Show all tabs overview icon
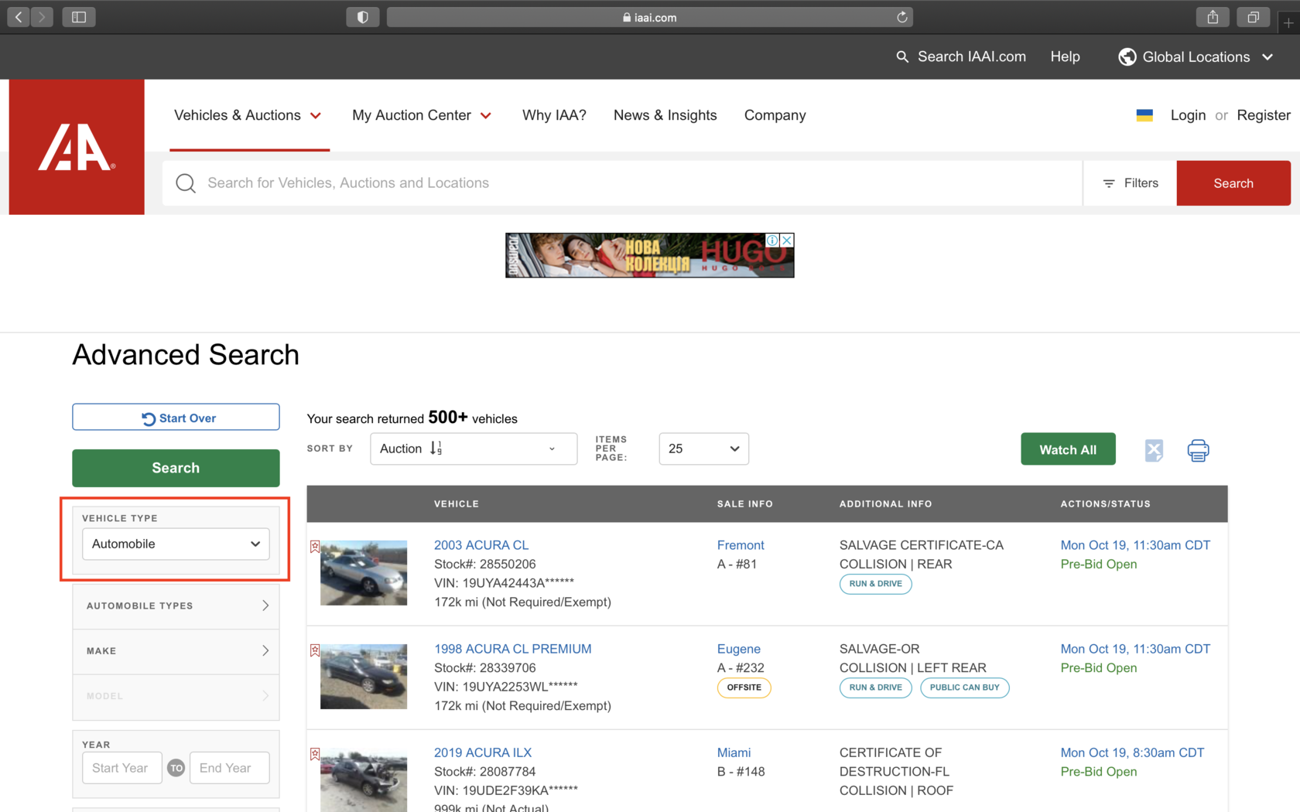 (1253, 17)
